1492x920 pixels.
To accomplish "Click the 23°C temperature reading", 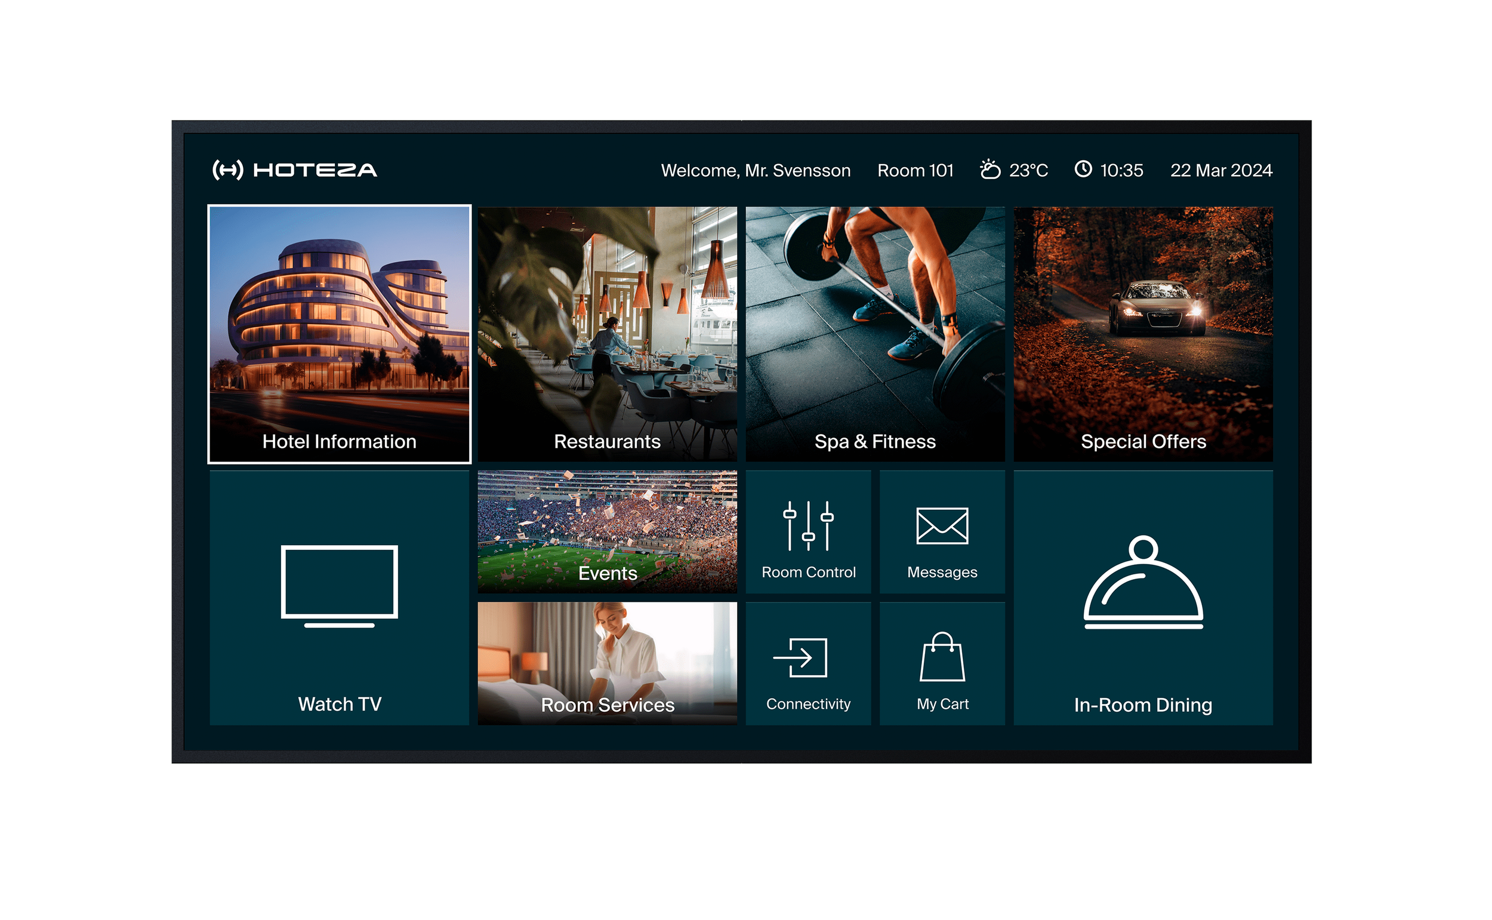I will tap(1028, 170).
